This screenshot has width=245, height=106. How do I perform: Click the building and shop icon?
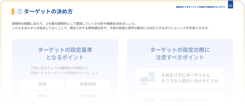click(x=148, y=78)
